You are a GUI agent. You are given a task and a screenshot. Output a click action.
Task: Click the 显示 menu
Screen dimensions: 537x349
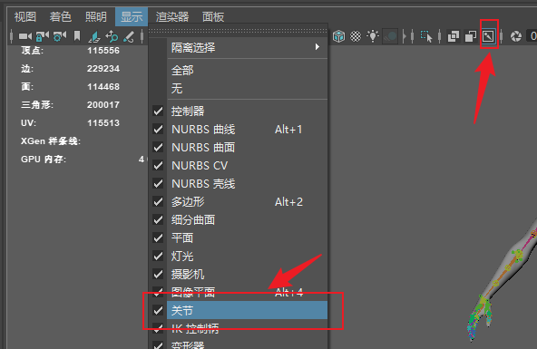point(132,16)
